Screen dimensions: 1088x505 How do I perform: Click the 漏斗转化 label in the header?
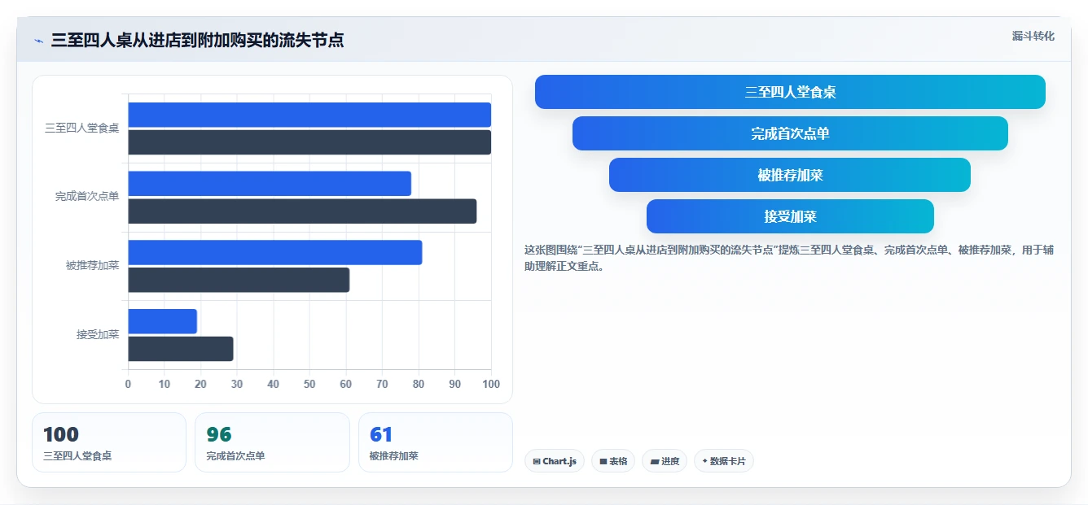click(1033, 36)
